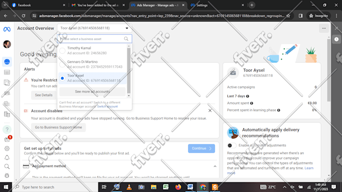Screen dimensions: 342x192
Task: Click Go to Business Support Home
Action: (x=58, y=128)
